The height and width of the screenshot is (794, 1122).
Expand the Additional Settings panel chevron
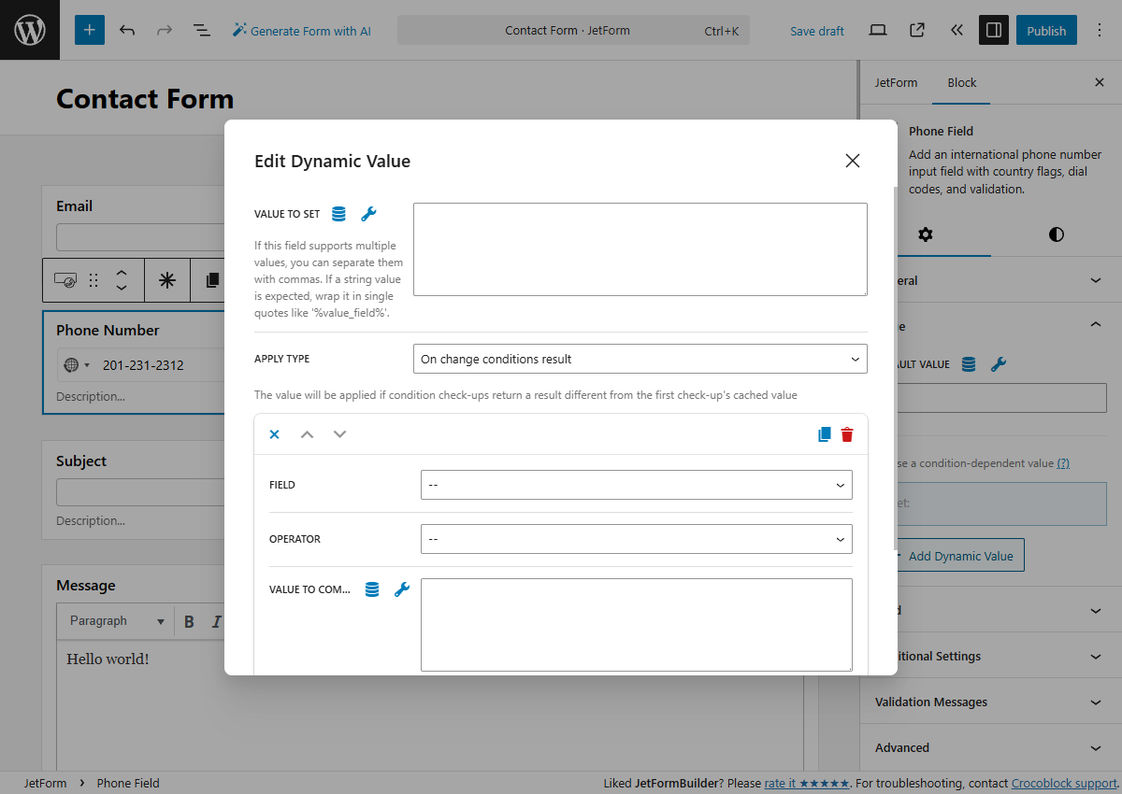[1097, 657]
